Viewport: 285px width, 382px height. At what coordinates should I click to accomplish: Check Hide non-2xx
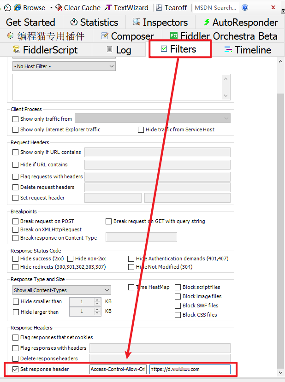point(70,259)
